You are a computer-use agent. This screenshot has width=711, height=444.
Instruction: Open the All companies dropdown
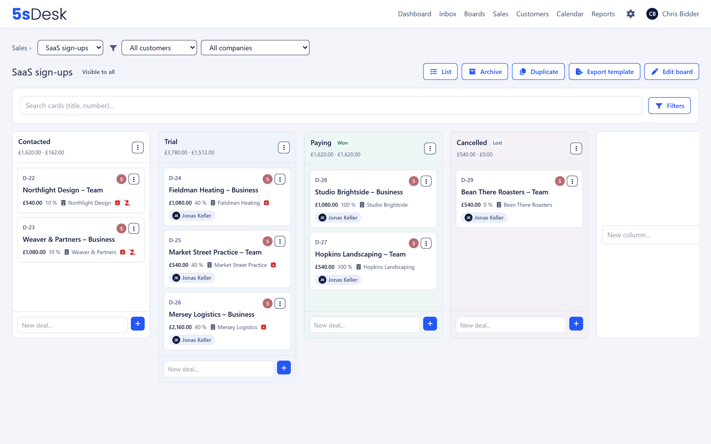(x=255, y=48)
